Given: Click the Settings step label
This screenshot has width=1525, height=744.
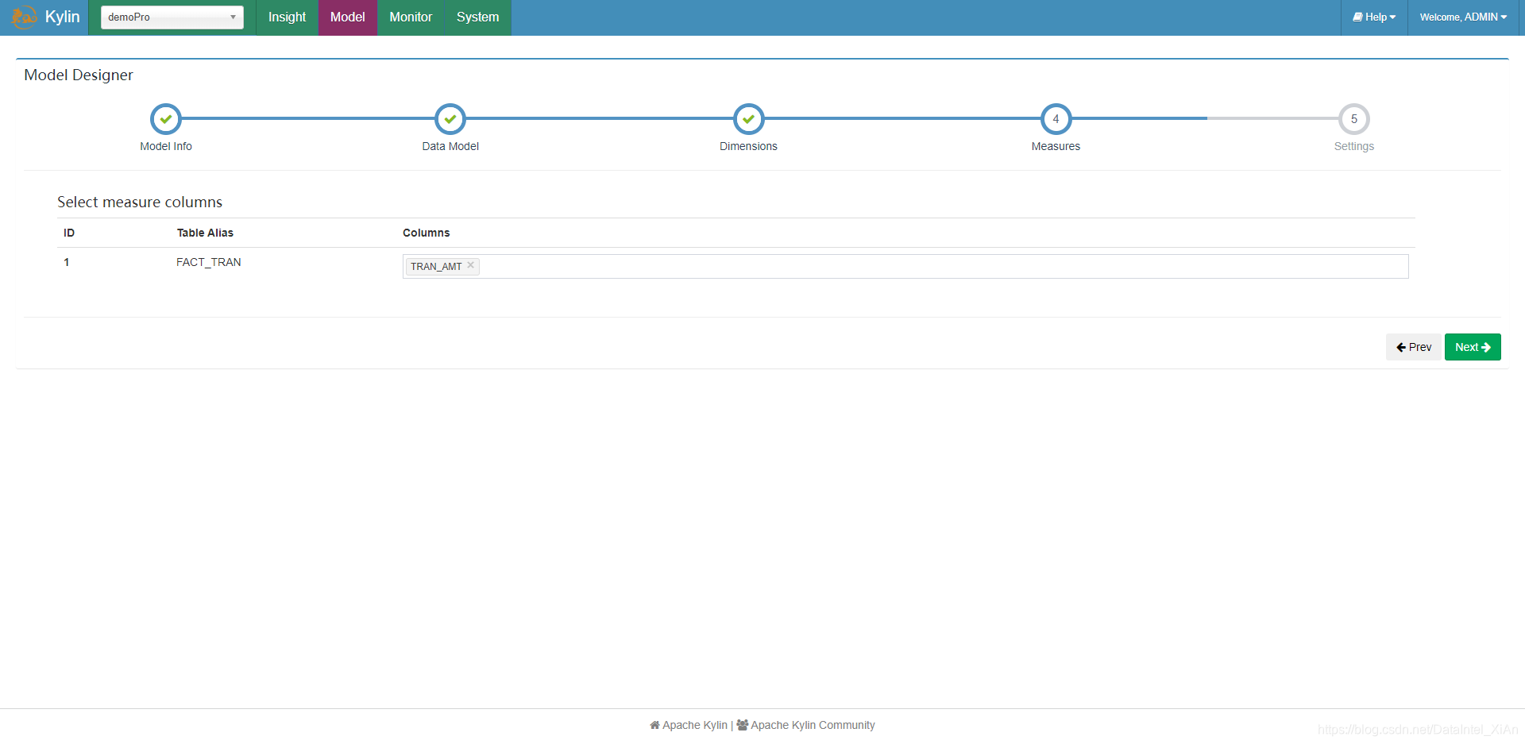Looking at the screenshot, I should click(x=1354, y=146).
